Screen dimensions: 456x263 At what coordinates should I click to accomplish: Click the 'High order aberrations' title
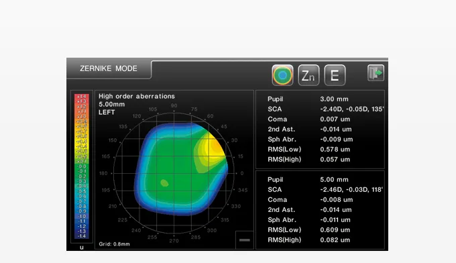[x=137, y=97]
